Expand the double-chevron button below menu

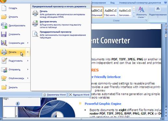(x=17, y=104)
